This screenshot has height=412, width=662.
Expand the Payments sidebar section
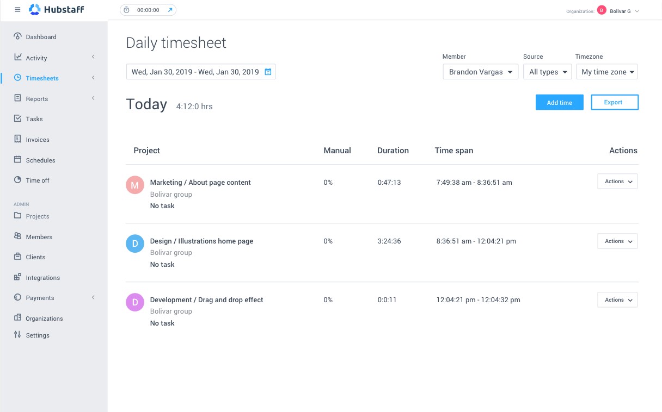click(93, 298)
